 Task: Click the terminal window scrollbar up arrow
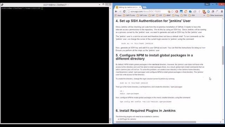click(110, 8)
